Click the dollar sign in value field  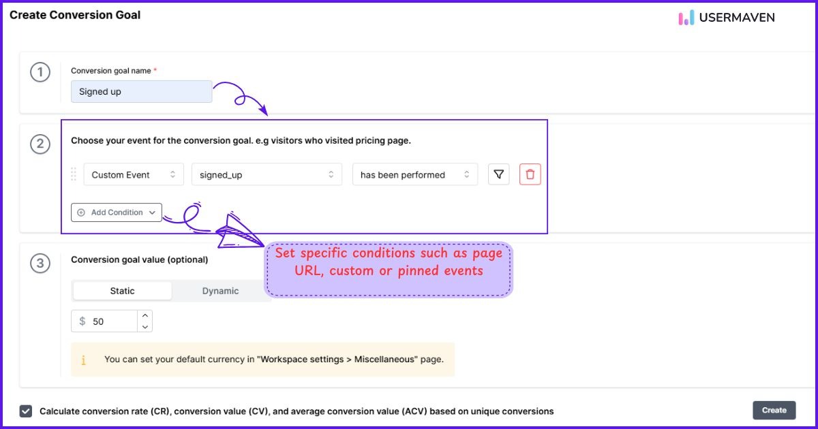pos(82,321)
